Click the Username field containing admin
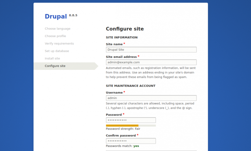251x151 pixels. pos(151,98)
